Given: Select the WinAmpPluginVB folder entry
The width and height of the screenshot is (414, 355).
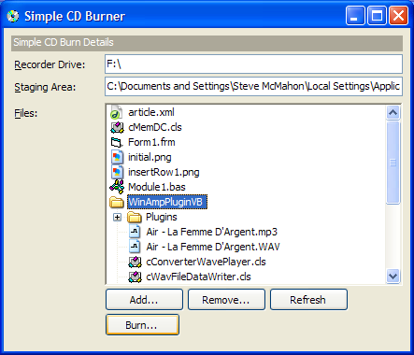Looking at the screenshot, I should [x=167, y=202].
